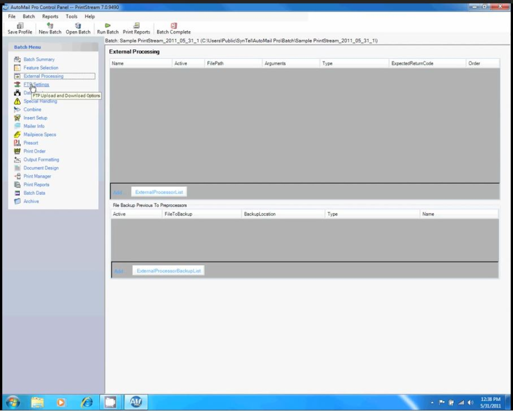
Task: Open the Print Manager
Action: 37,176
